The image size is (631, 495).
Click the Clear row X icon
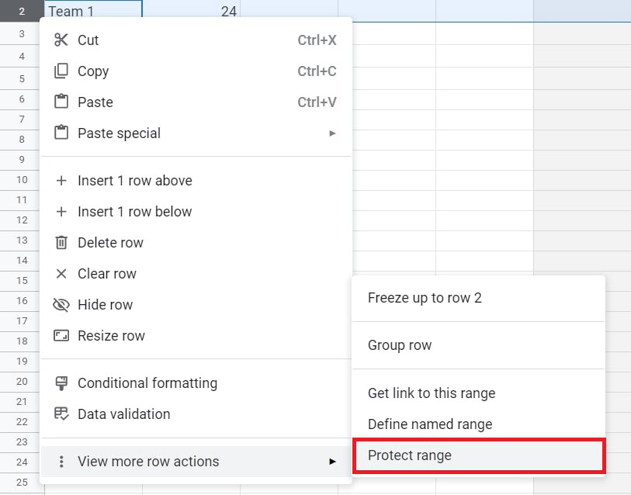point(61,273)
